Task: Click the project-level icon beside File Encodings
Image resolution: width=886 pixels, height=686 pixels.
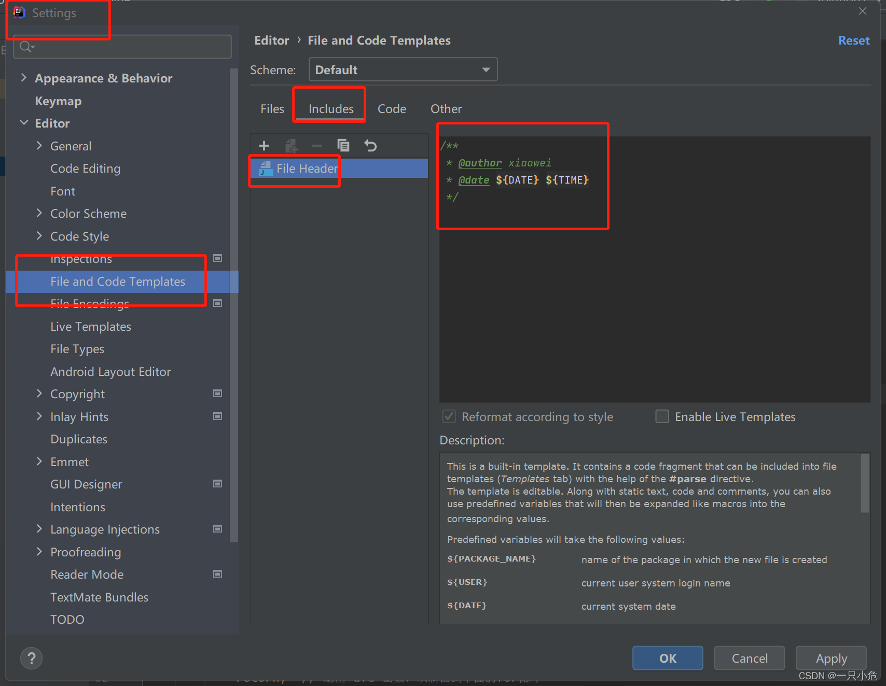Action: click(218, 303)
